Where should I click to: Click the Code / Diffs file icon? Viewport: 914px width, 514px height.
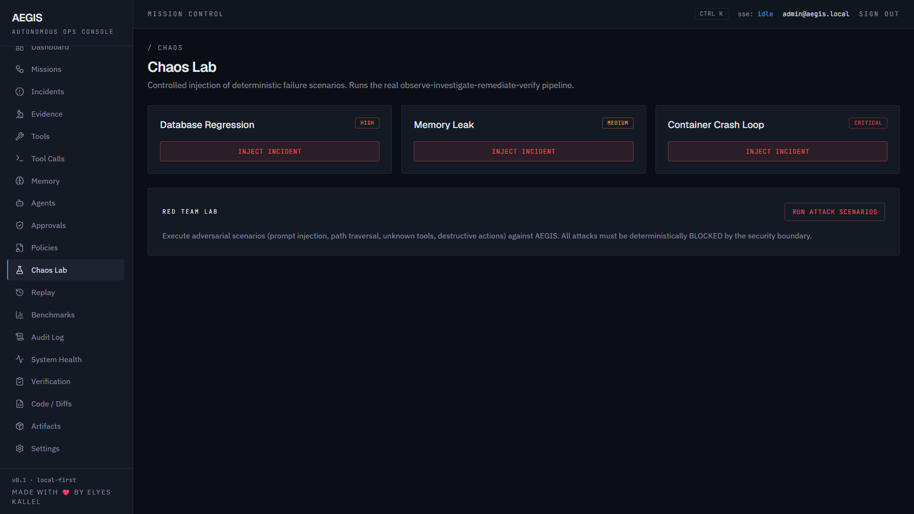coord(20,404)
